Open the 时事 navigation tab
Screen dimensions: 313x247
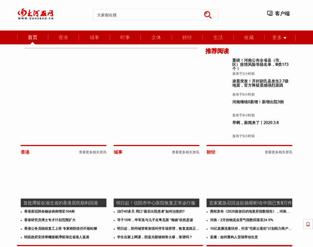coord(125,37)
